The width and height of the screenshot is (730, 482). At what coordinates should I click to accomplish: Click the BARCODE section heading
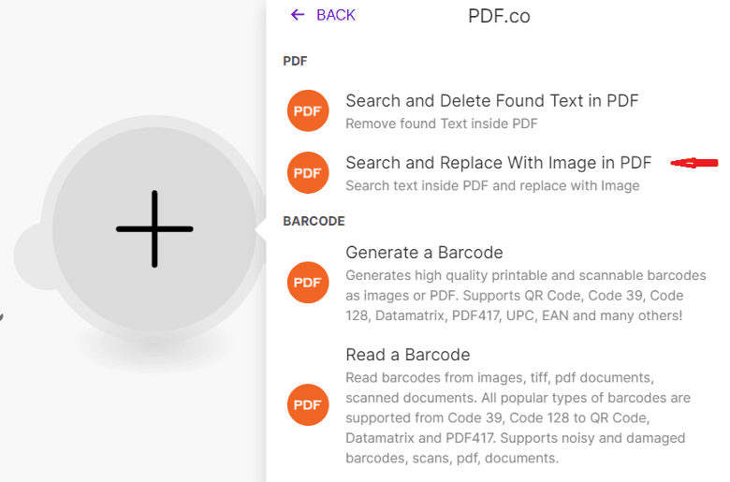tap(314, 222)
